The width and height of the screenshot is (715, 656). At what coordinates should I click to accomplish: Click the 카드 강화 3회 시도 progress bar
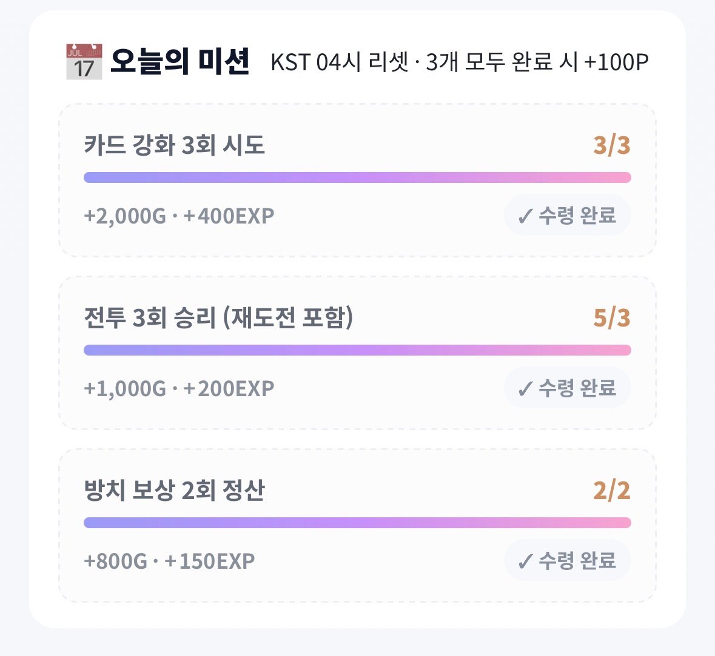pyautogui.click(x=358, y=177)
